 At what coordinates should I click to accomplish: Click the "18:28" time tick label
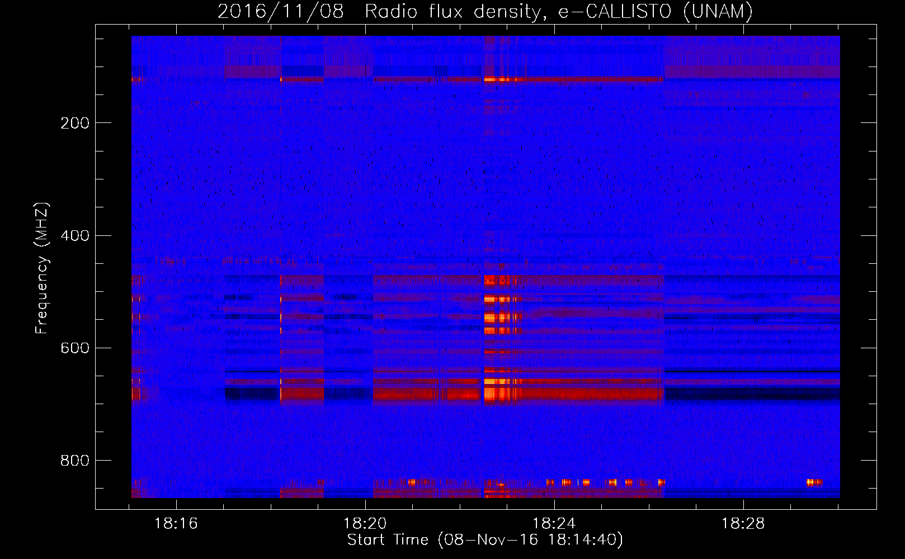click(x=743, y=524)
